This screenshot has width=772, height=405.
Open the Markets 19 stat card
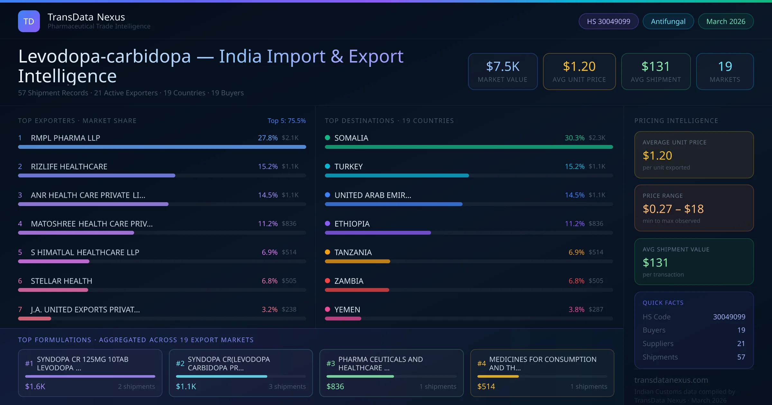click(x=724, y=71)
